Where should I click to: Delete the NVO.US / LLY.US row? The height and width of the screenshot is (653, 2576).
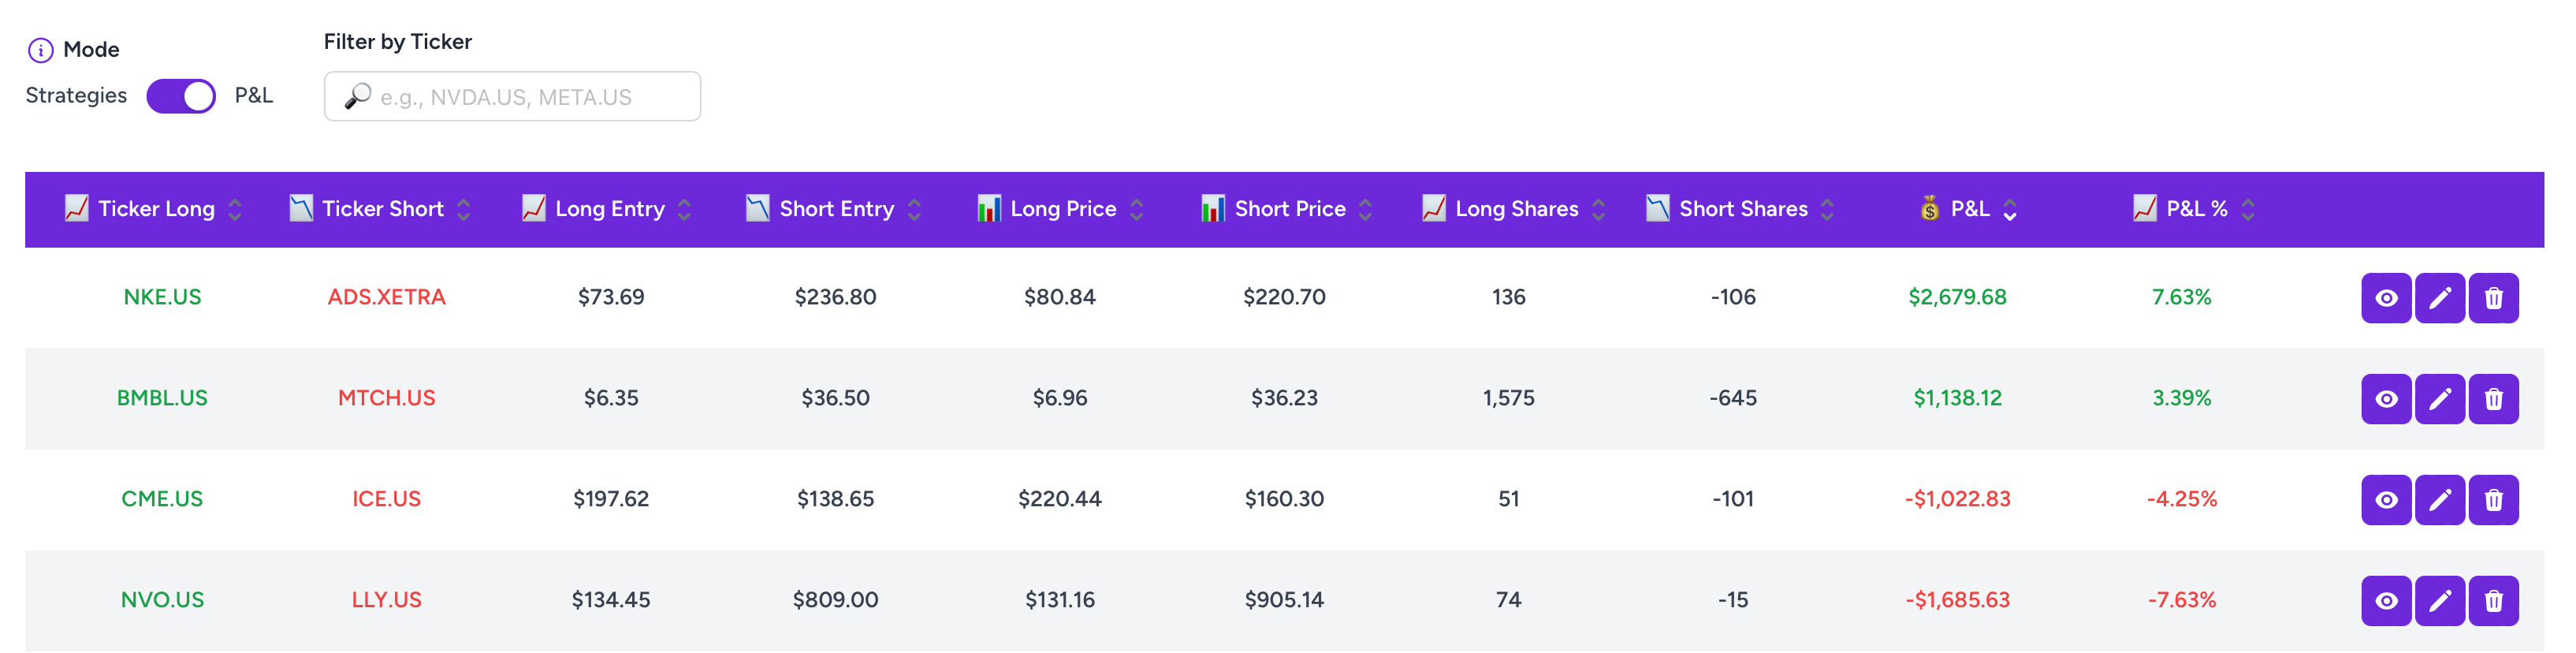click(2493, 601)
